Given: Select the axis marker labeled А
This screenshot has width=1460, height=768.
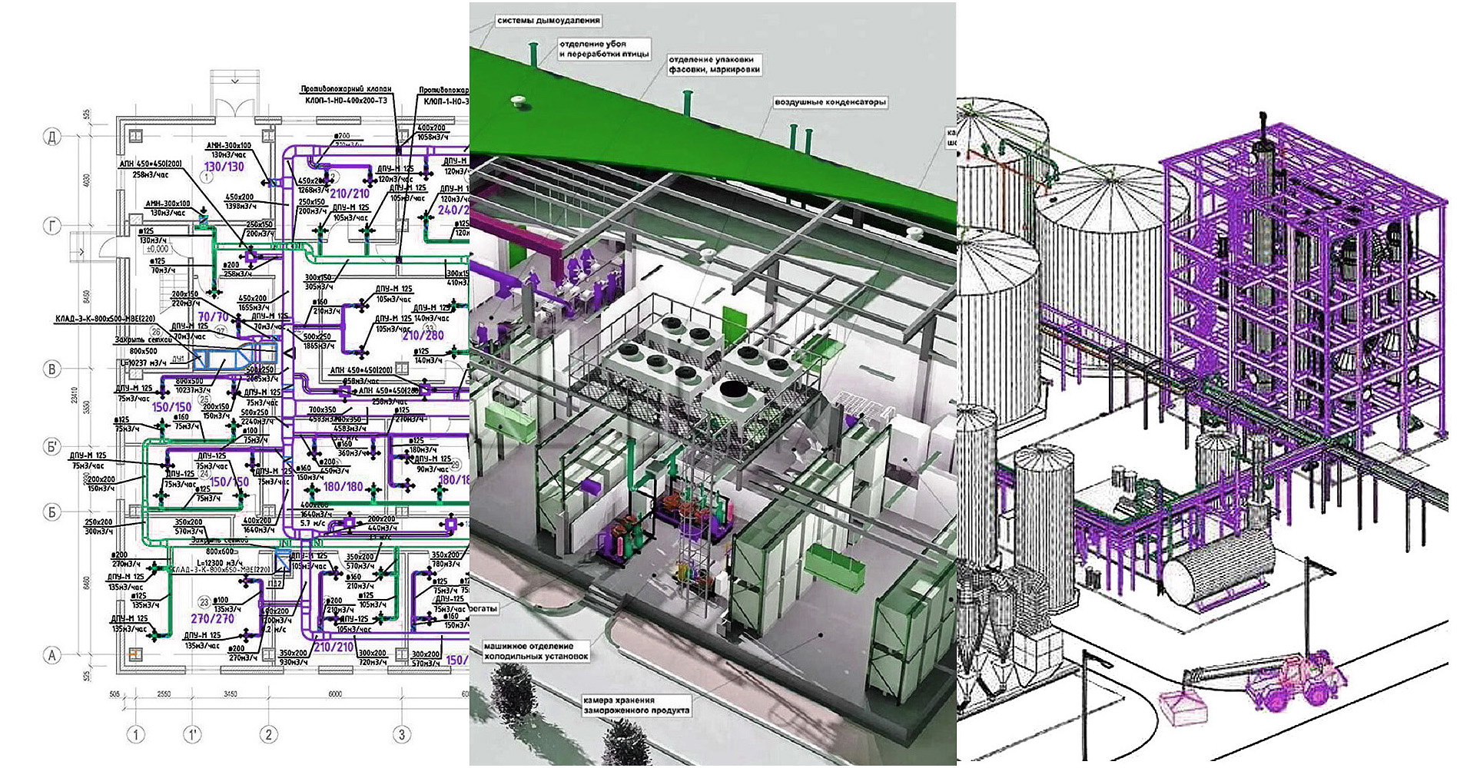Looking at the screenshot, I should (52, 655).
